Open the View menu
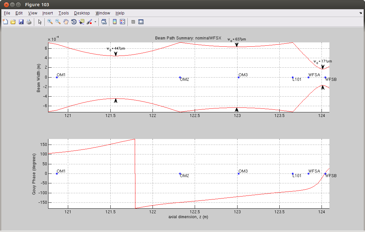 33,13
